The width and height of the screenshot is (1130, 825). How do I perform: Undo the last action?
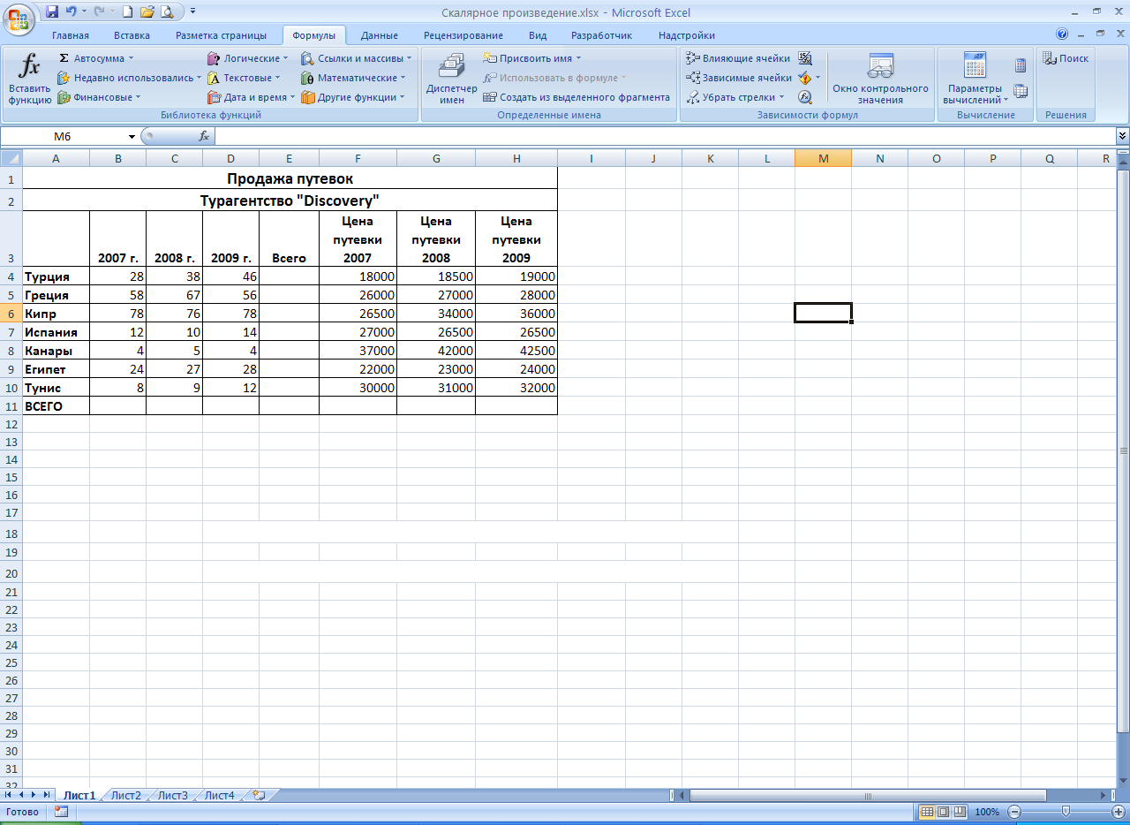pyautogui.click(x=72, y=12)
